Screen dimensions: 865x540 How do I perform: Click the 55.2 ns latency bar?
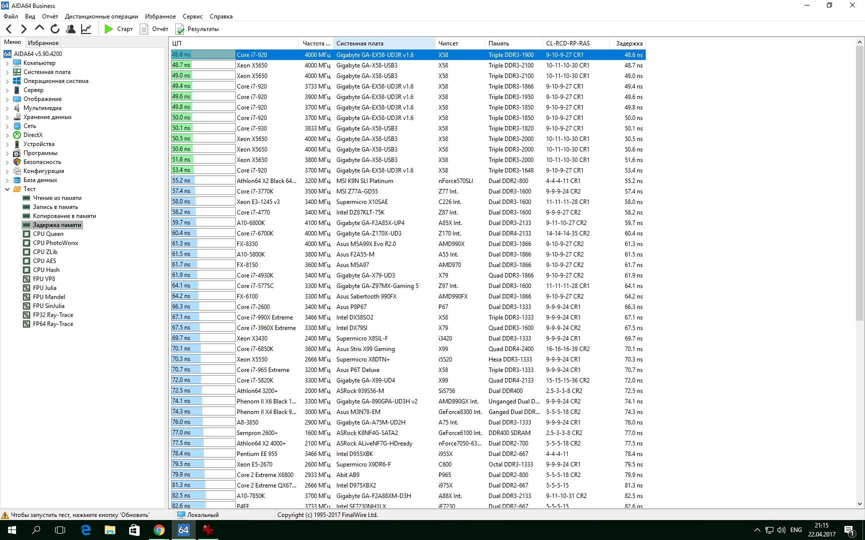click(203, 180)
